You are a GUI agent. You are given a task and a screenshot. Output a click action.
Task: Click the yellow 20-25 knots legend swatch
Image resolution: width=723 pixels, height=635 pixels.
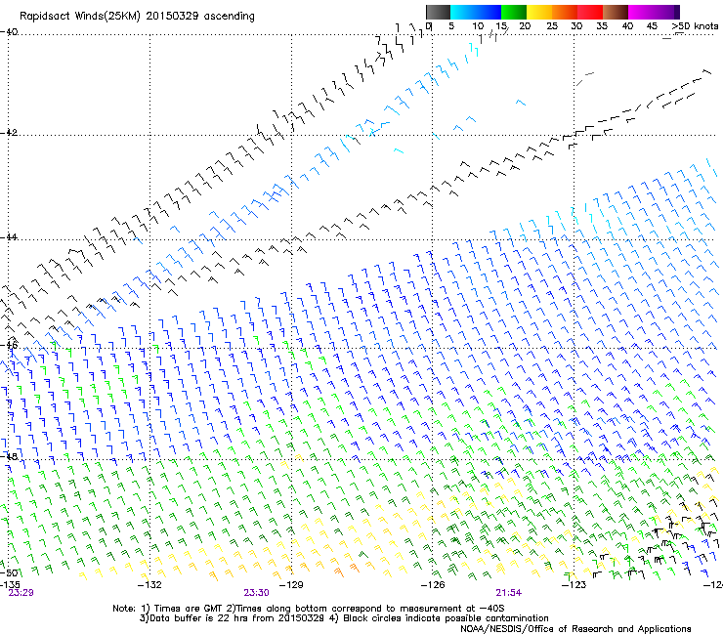click(x=539, y=12)
